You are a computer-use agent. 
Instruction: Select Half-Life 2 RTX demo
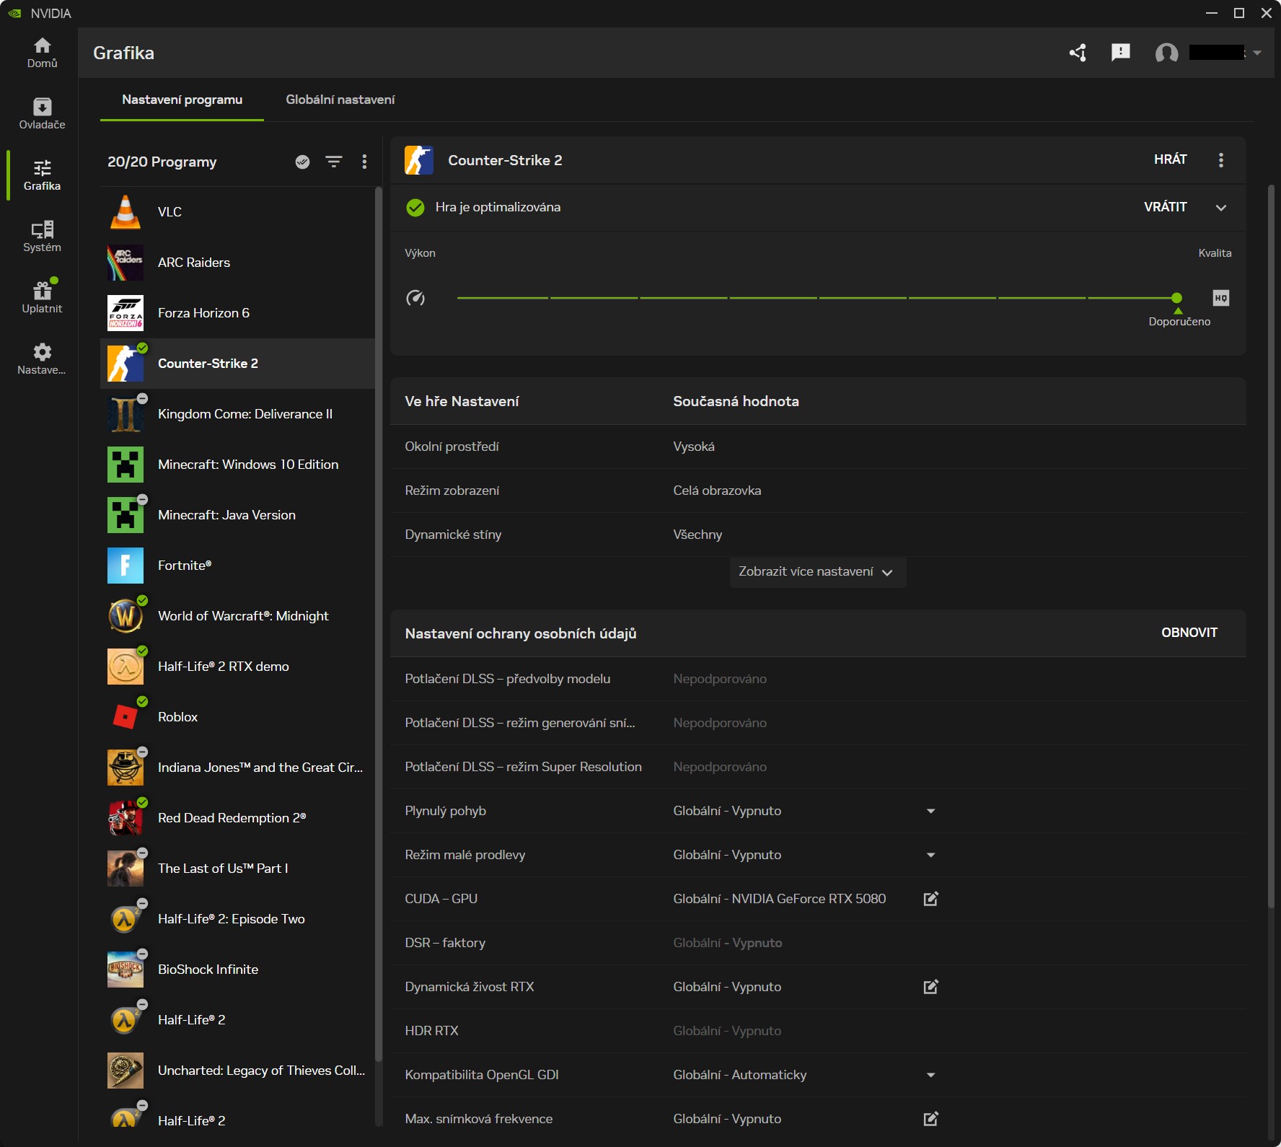tap(237, 667)
